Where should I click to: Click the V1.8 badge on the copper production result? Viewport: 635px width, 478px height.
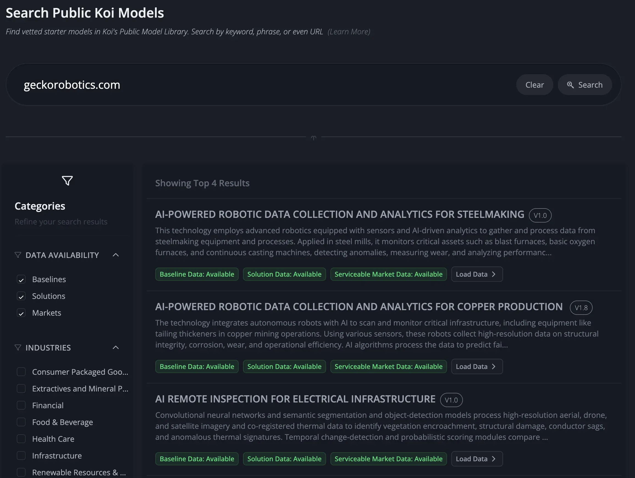(581, 308)
